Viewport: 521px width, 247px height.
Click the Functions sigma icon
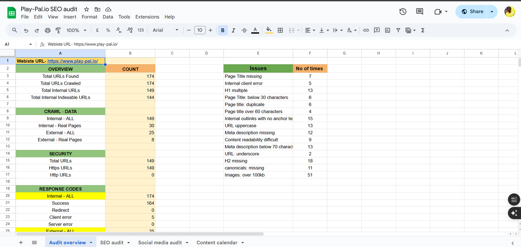pyautogui.click(x=423, y=30)
